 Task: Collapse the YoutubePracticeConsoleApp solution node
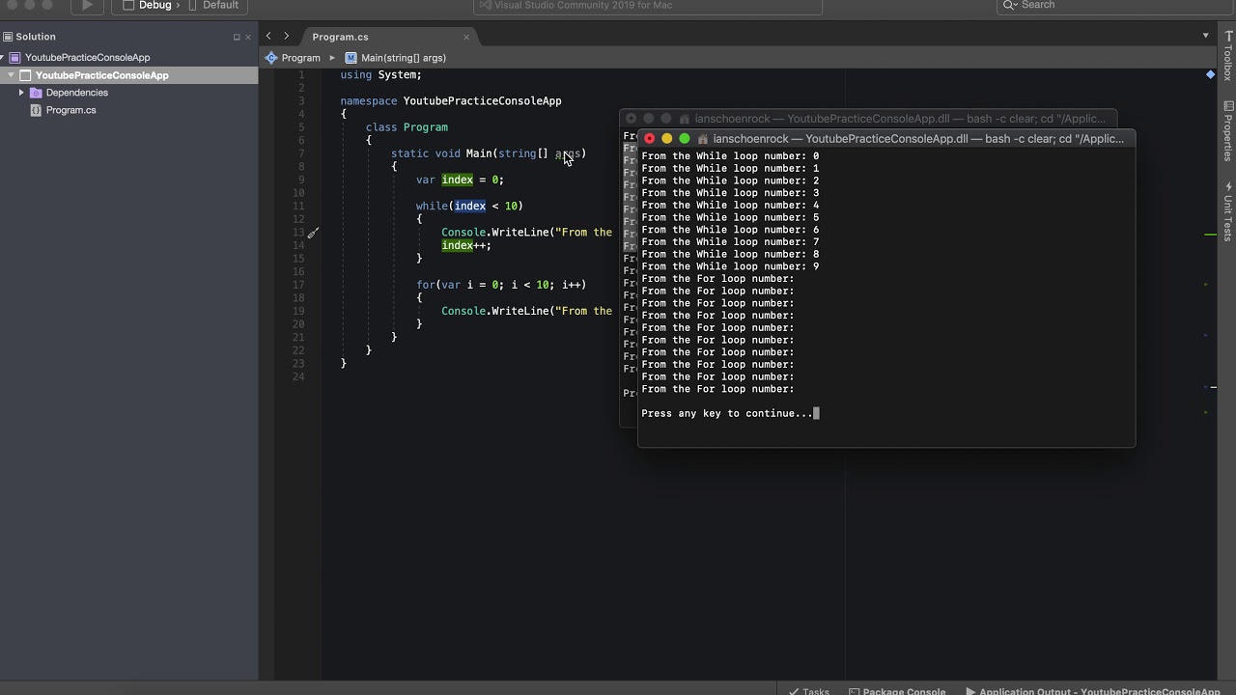pyautogui.click(x=3, y=58)
